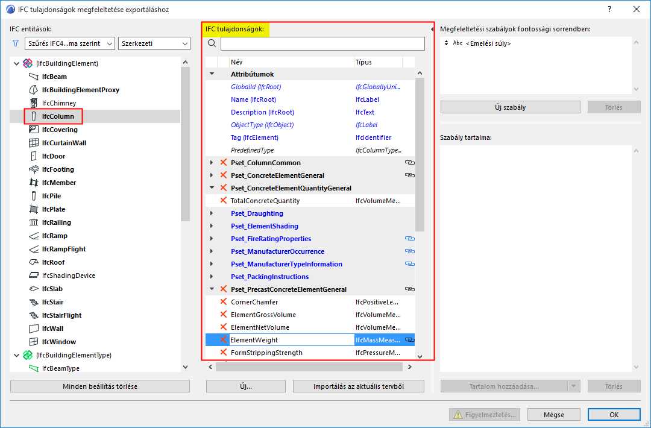Click the IfcStair icon in entity tree

coord(33,302)
